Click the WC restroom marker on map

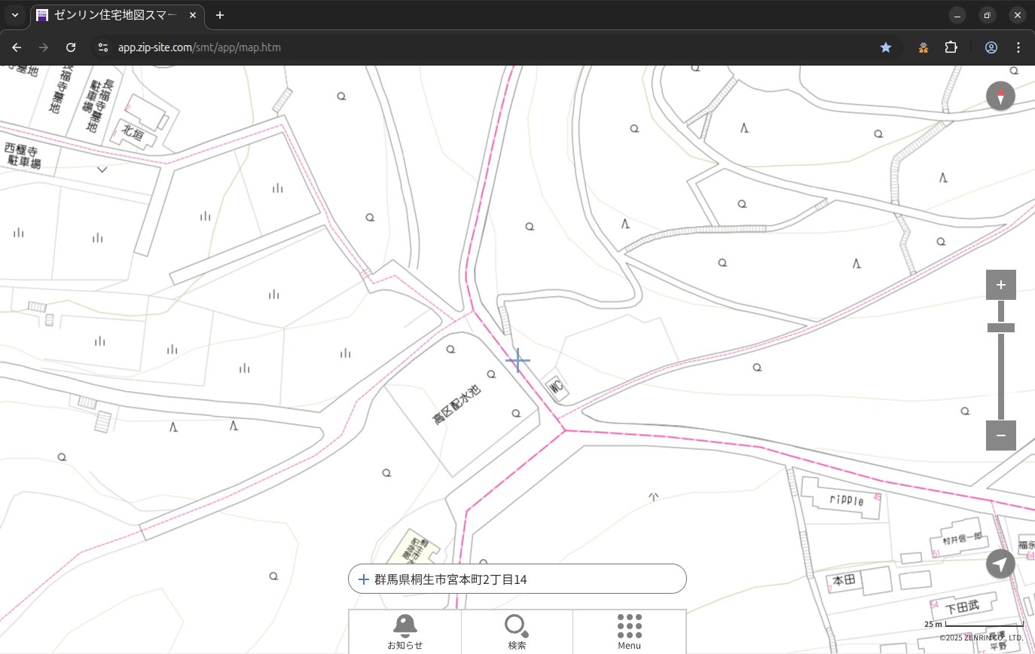point(557,387)
